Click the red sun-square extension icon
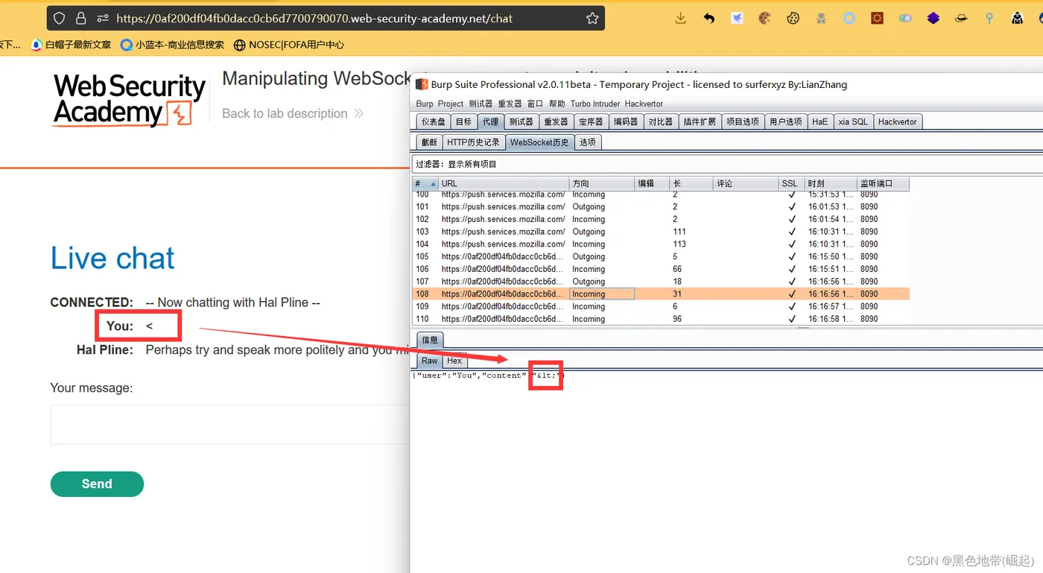This screenshot has width=1043, height=573. click(878, 19)
